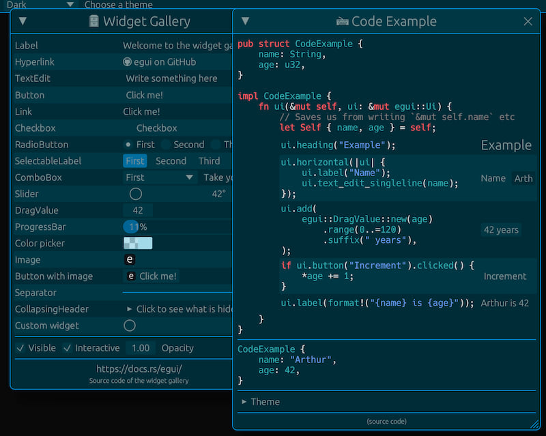546x436 pixels.
Task: Click the Increment button
Action: click(x=505, y=276)
